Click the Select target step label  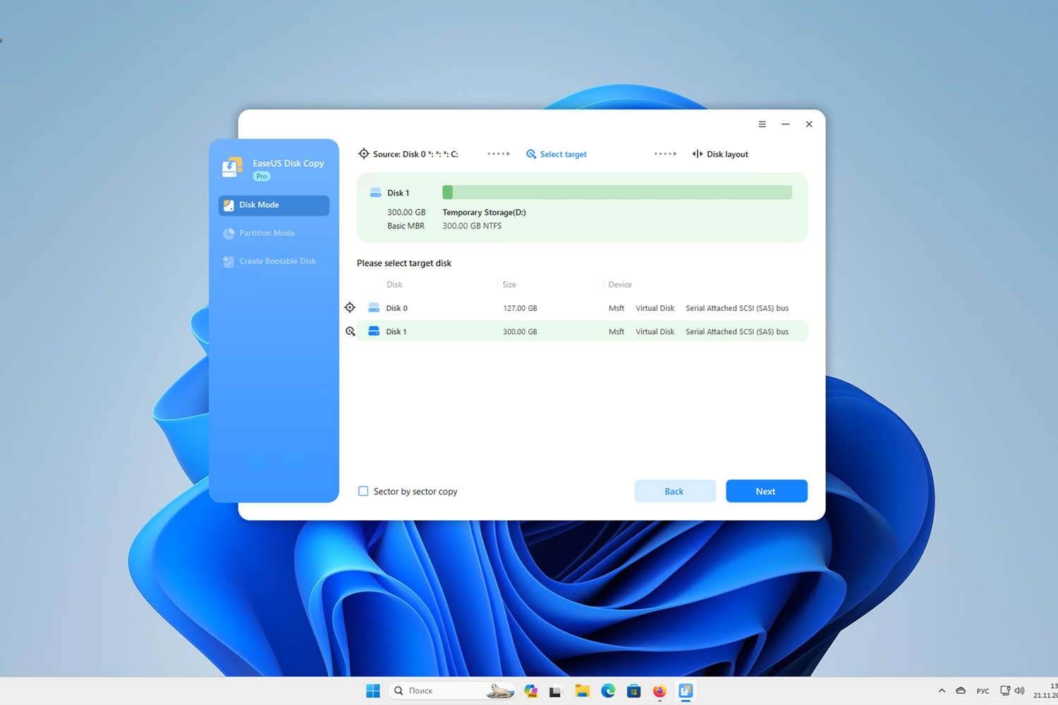[563, 154]
